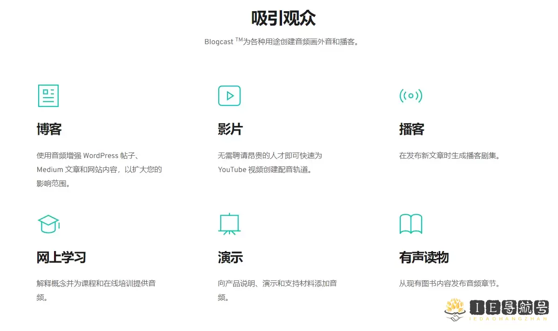Image resolution: width=558 pixels, height=331 pixels.
Task: Select the podcast broadcast signal icon
Action: (x=410, y=96)
